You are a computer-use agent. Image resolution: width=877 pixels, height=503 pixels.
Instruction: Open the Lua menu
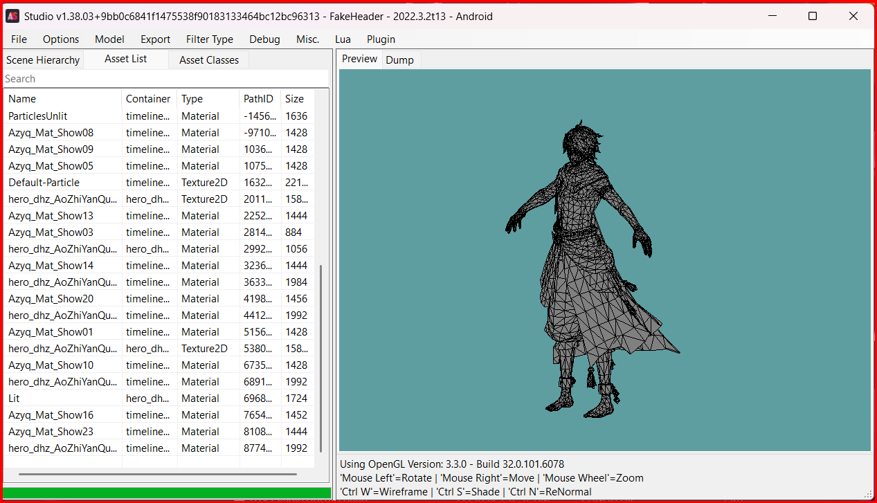pos(343,39)
